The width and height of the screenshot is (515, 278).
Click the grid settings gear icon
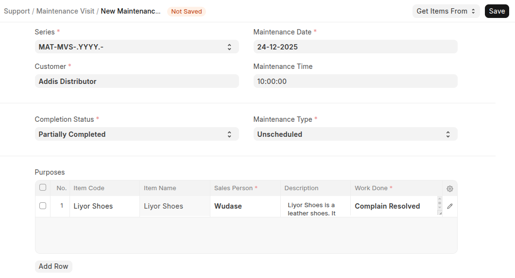point(449,189)
